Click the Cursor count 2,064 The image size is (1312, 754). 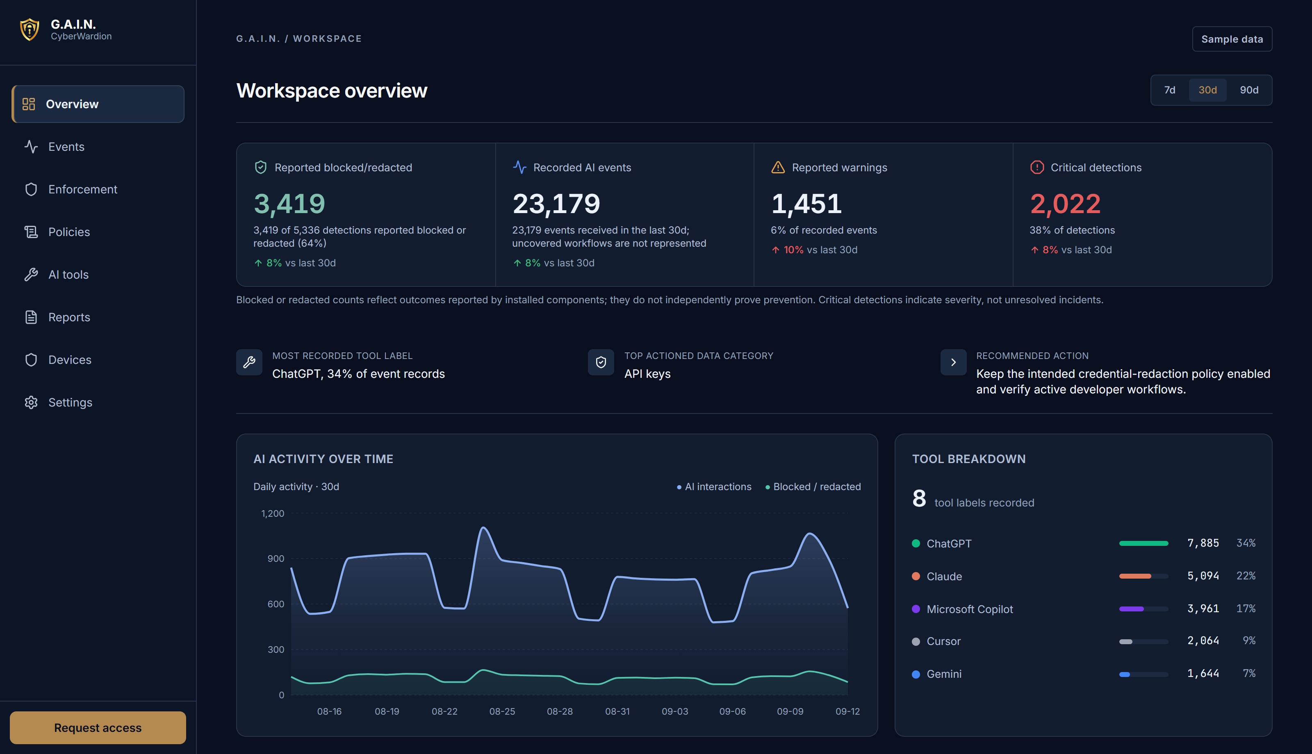coord(1203,640)
